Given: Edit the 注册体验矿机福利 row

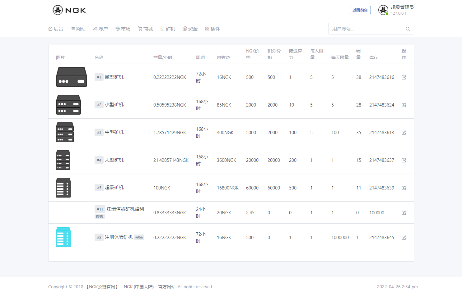Looking at the screenshot, I should pos(404,213).
